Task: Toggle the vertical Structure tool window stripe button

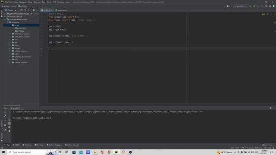Action: [x=2, y=125]
